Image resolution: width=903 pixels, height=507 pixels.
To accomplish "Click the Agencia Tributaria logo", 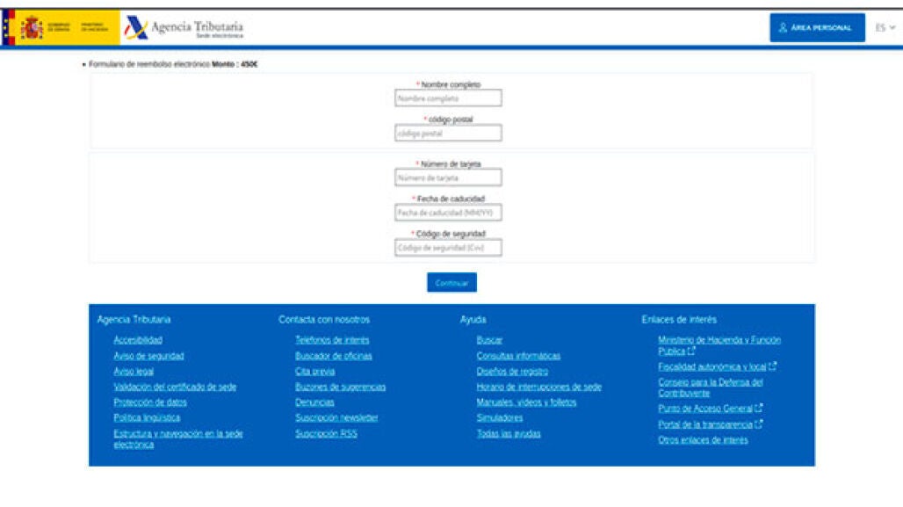I will [184, 28].
